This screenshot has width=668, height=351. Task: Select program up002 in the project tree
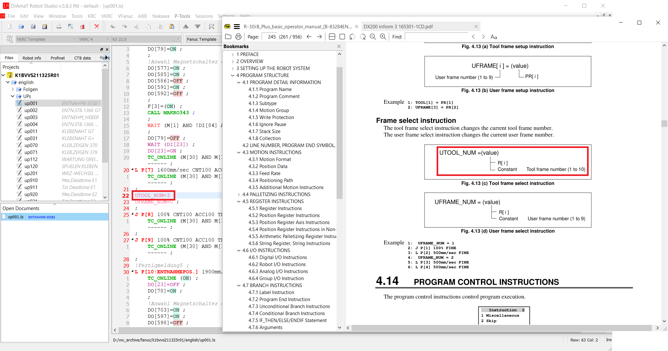click(x=31, y=110)
